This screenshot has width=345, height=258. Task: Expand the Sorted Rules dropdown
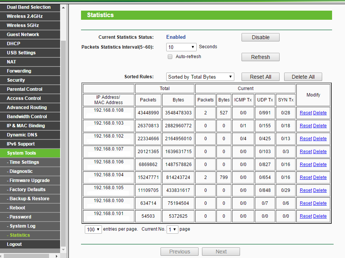[200, 77]
